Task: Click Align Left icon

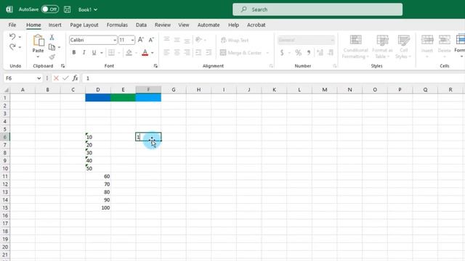Action: coord(166,53)
